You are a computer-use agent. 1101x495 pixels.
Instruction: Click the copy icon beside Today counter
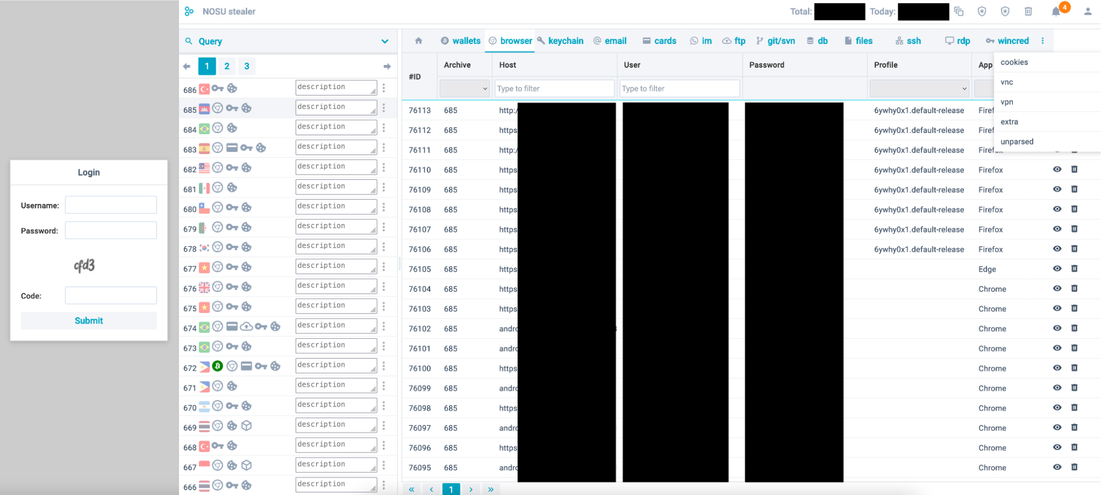[959, 12]
